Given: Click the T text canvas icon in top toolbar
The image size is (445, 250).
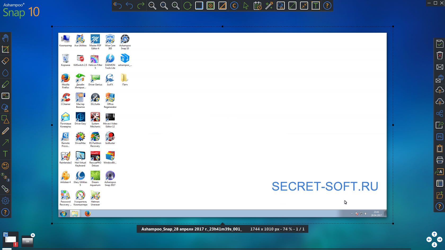Looking at the screenshot, I should pyautogui.click(x=316, y=6).
